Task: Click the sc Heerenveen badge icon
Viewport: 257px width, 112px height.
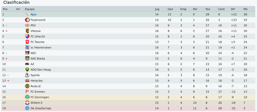Action: [x=27, y=47]
